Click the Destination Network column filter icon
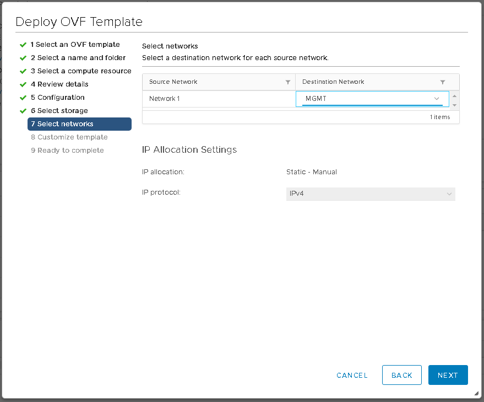Image resolution: width=484 pixels, height=402 pixels. point(442,82)
